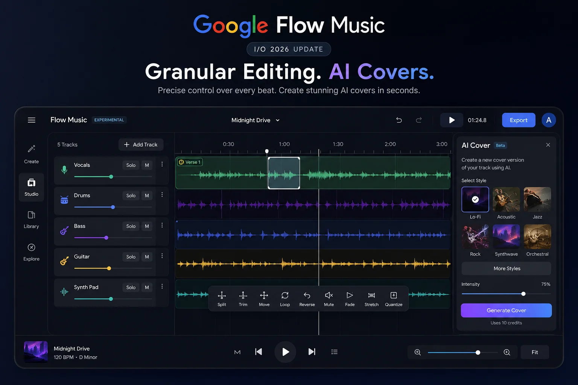This screenshot has width=578, height=385.
Task: Click the Guitar track icon
Action: (64, 261)
